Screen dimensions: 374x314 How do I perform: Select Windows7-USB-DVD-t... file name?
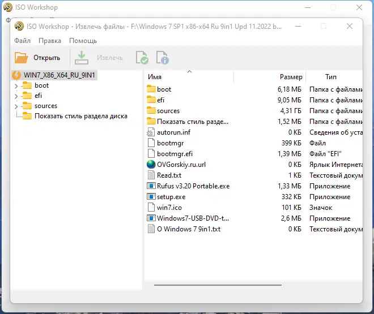pyautogui.click(x=193, y=218)
